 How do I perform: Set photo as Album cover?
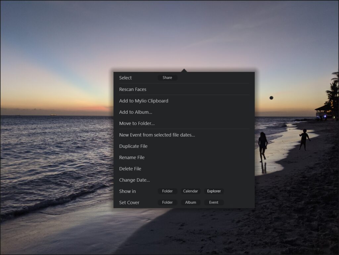(190, 202)
